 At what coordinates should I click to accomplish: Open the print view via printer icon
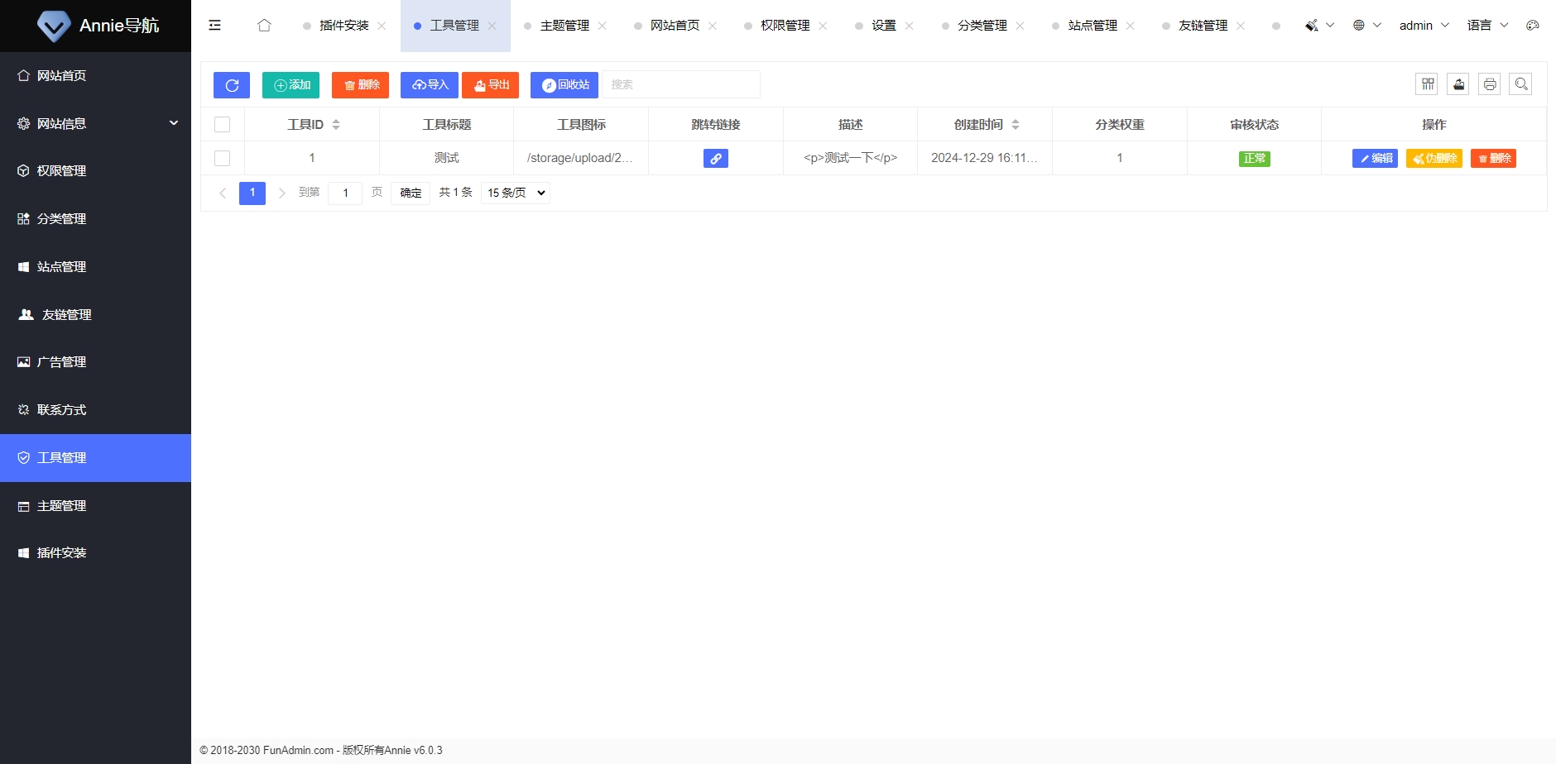click(1489, 84)
